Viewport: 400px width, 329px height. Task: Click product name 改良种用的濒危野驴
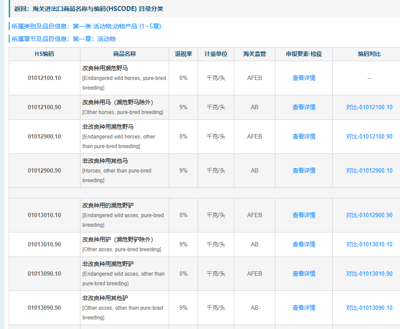click(x=108, y=205)
